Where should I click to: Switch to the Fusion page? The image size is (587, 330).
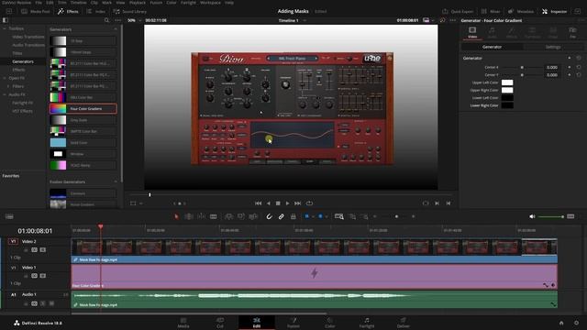pyautogui.click(x=293, y=323)
